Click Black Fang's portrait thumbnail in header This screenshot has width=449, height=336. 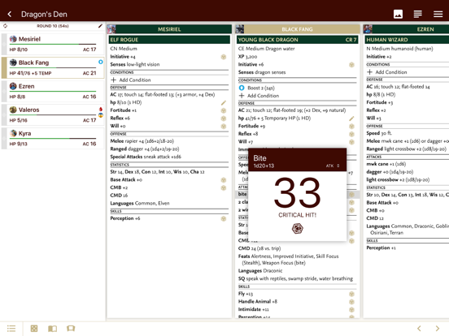click(240, 29)
